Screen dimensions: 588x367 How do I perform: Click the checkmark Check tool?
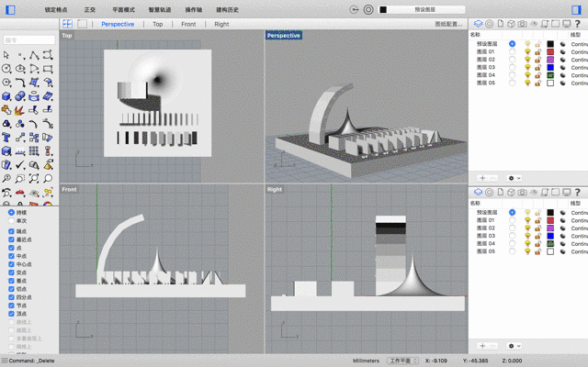click(20, 165)
